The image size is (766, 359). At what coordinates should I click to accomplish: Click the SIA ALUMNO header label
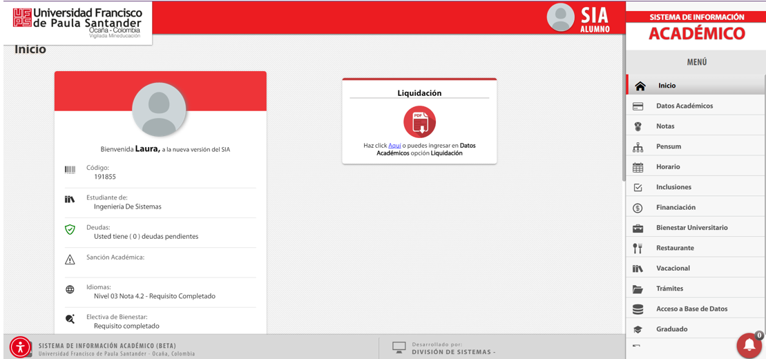click(x=595, y=21)
